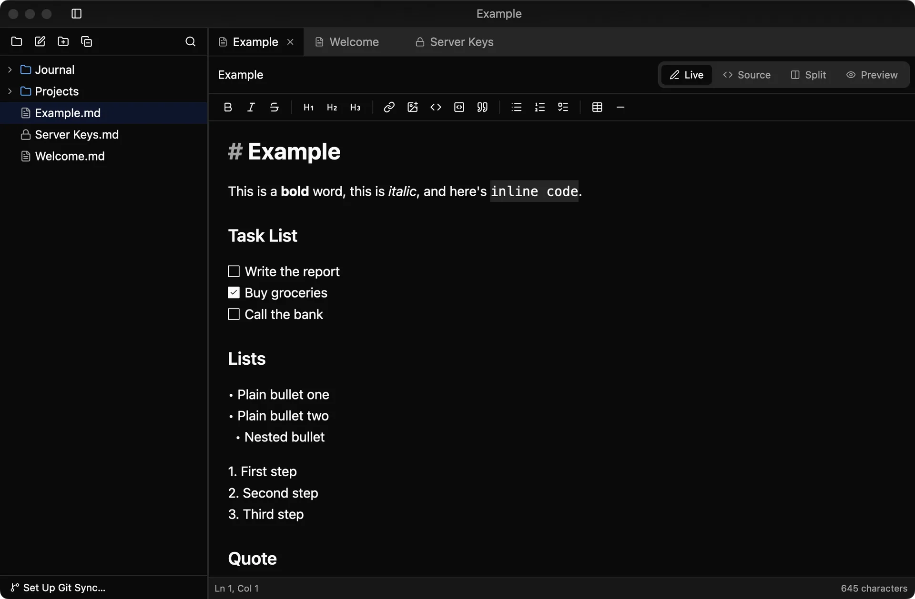Image resolution: width=915 pixels, height=599 pixels.
Task: Insert a blockquote
Action: tap(482, 107)
